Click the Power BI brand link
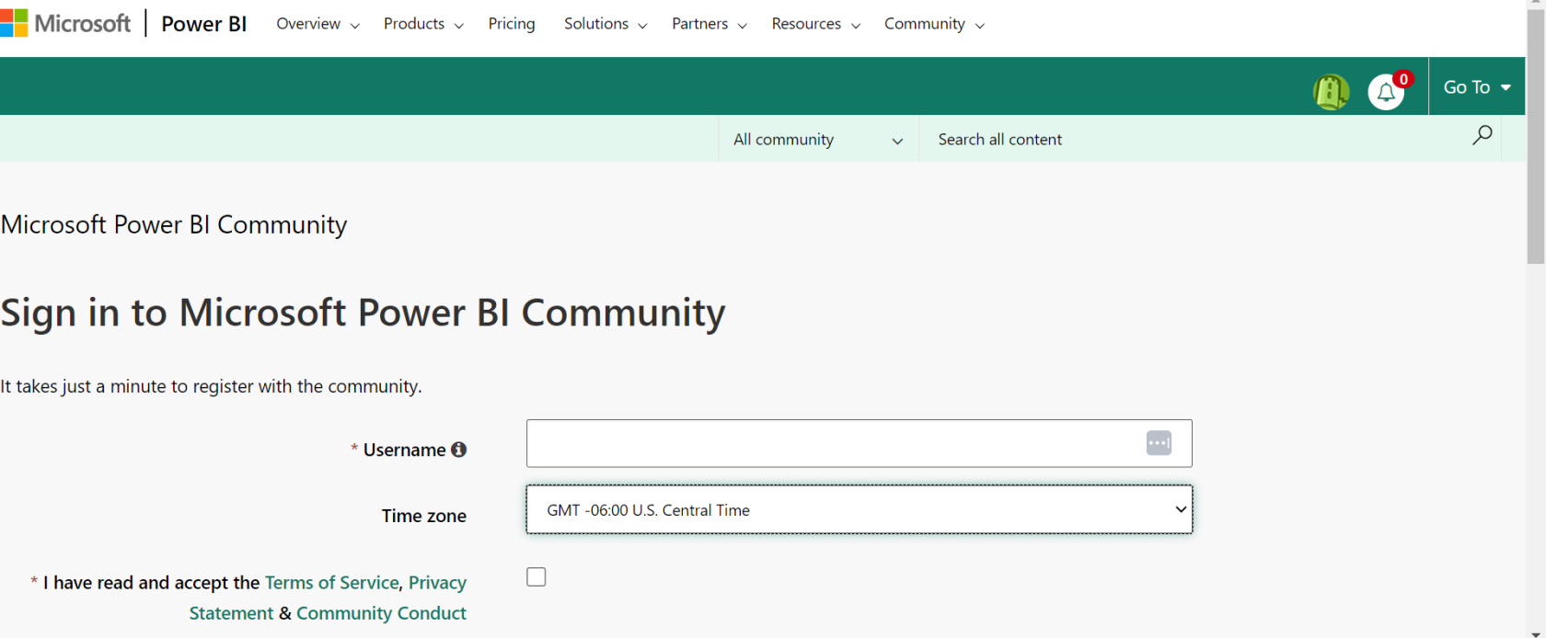The width and height of the screenshot is (1546, 638). 204,24
